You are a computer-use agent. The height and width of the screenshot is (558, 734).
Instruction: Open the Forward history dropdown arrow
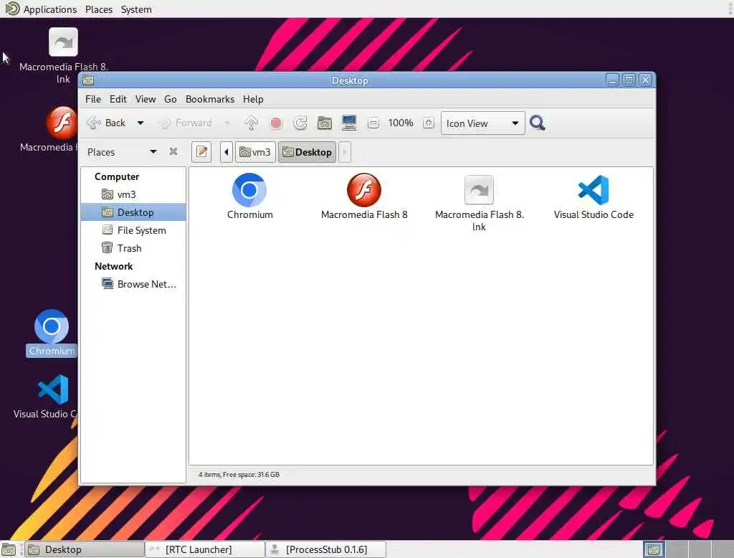pos(227,123)
